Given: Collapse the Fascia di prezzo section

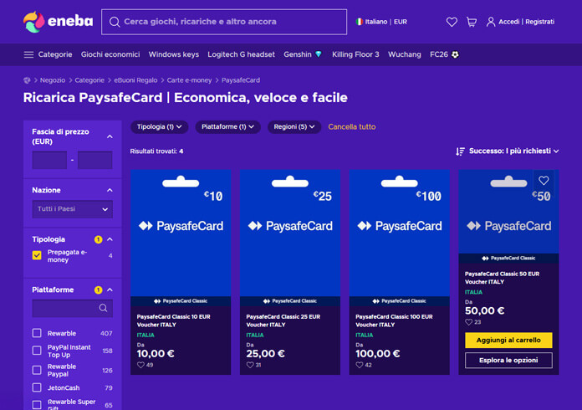Looking at the screenshot, I should pyautogui.click(x=110, y=136).
